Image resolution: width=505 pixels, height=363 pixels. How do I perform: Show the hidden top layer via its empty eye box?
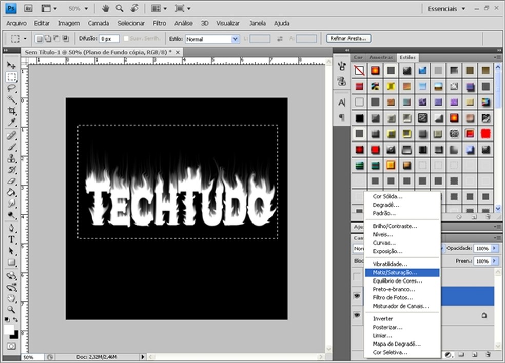[357, 277]
